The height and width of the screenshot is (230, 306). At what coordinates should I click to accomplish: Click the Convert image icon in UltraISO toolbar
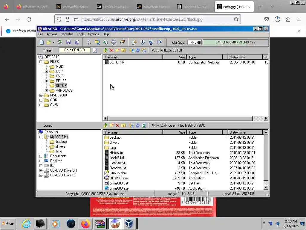click(x=105, y=42)
